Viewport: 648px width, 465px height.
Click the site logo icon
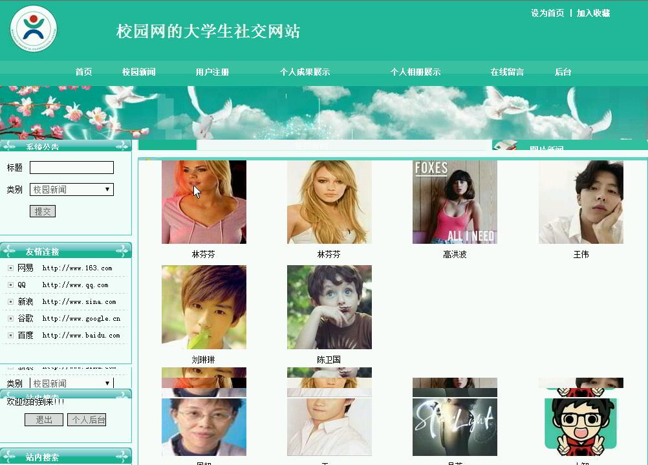coord(34,28)
